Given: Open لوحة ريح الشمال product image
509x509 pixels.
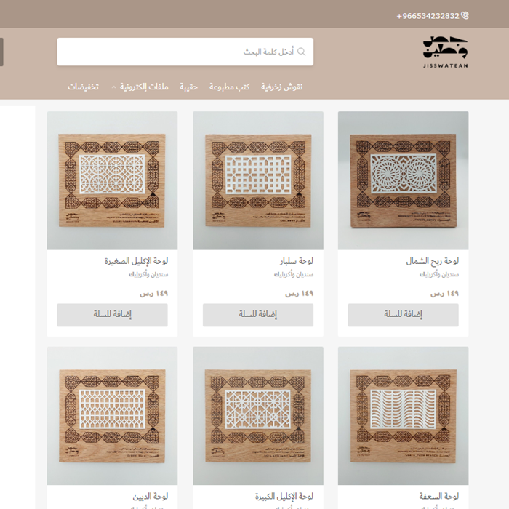Looking at the screenshot, I should click(403, 180).
